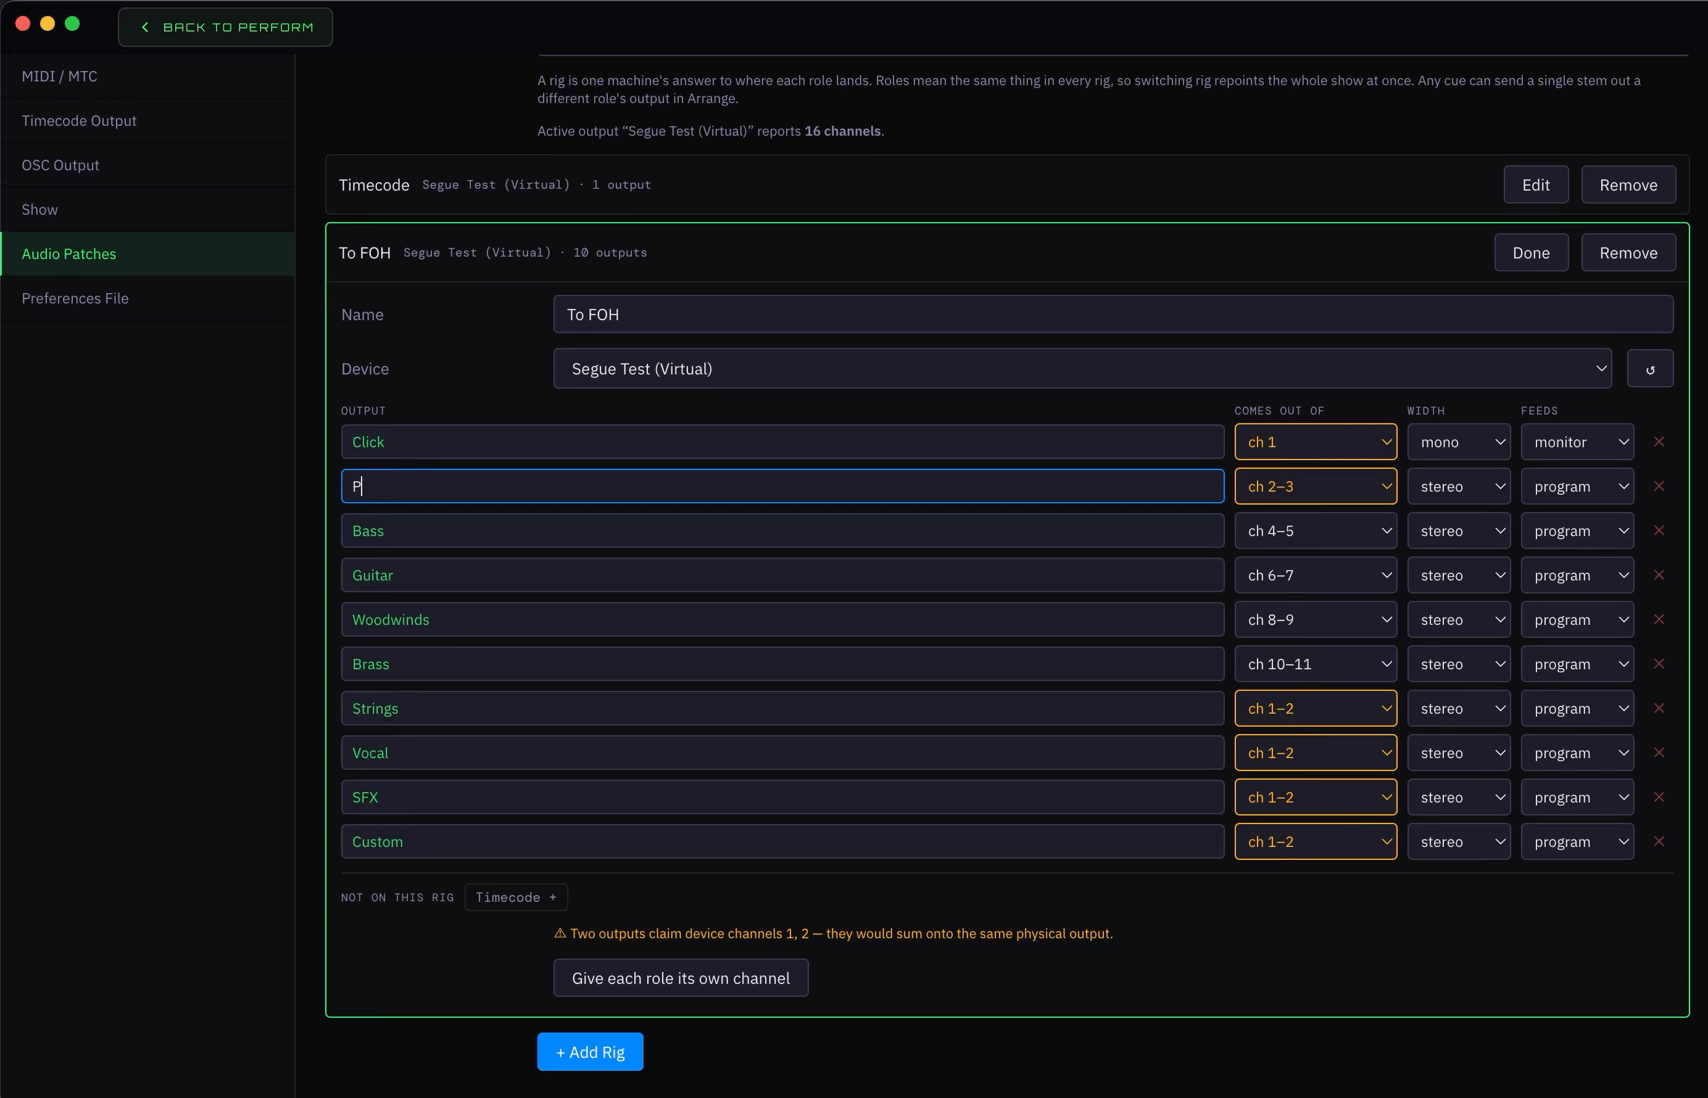1708x1098 pixels.
Task: Edit the Timecode rig
Action: [1535, 184]
